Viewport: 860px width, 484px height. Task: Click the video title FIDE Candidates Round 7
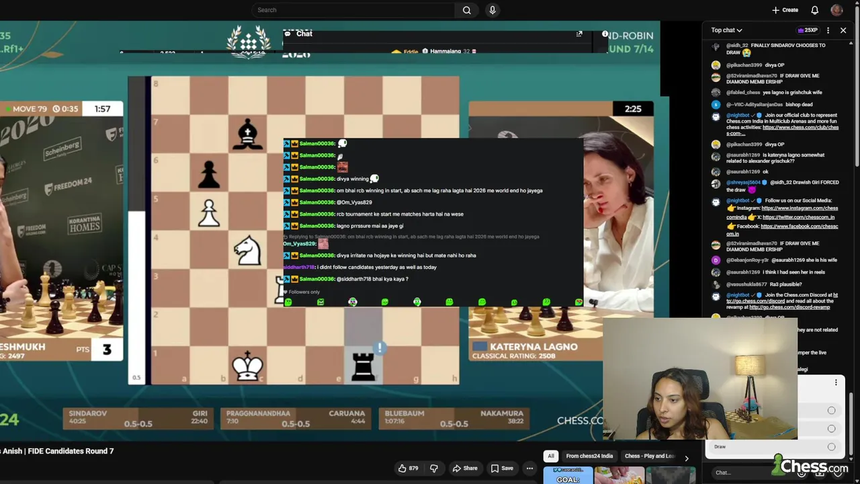56,451
